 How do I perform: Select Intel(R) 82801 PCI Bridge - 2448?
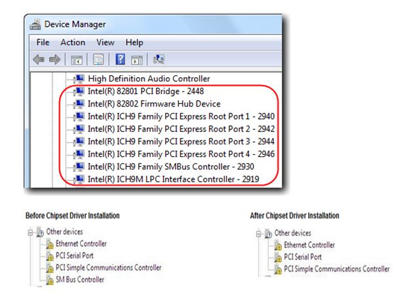point(145,91)
